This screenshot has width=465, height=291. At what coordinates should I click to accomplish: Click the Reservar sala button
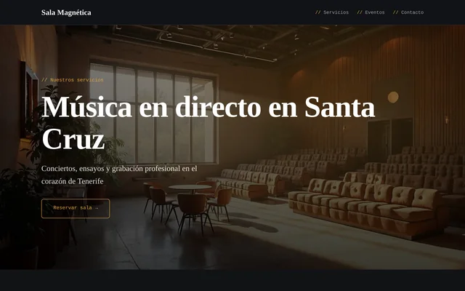point(76,208)
